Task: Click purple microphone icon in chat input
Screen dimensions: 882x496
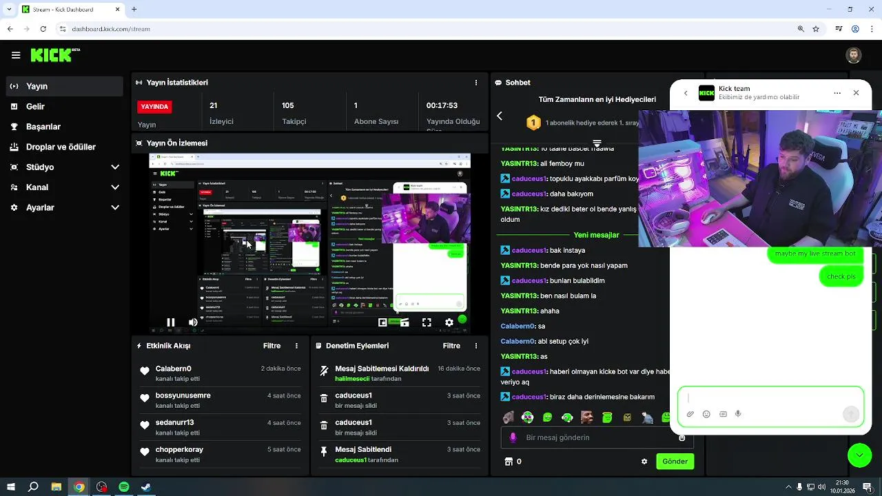Action: coord(513,437)
